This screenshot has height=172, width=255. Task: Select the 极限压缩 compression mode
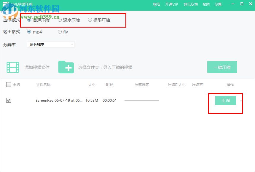pos(90,20)
